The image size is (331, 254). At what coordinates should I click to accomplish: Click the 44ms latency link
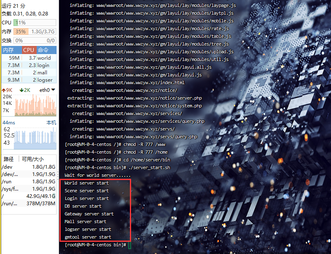[x=9, y=122]
